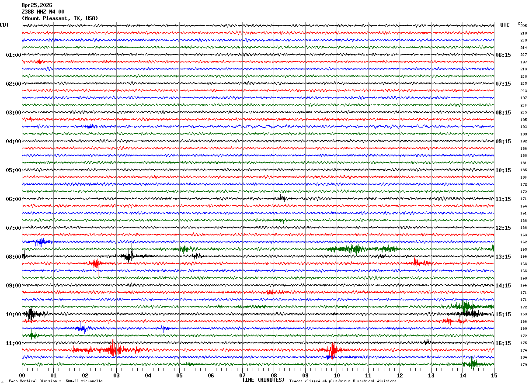Screen dimensions: 529x387
Task: Pick minute tick 12 on bottom axis
Action: click(400, 375)
